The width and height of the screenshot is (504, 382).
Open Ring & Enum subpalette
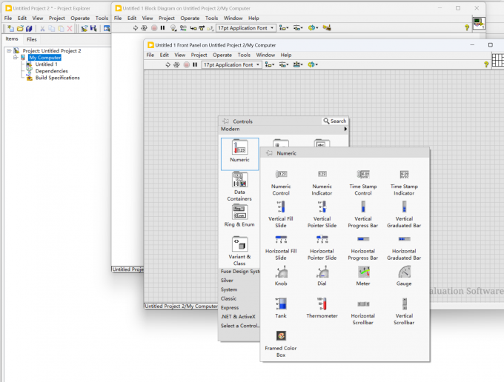tap(239, 215)
